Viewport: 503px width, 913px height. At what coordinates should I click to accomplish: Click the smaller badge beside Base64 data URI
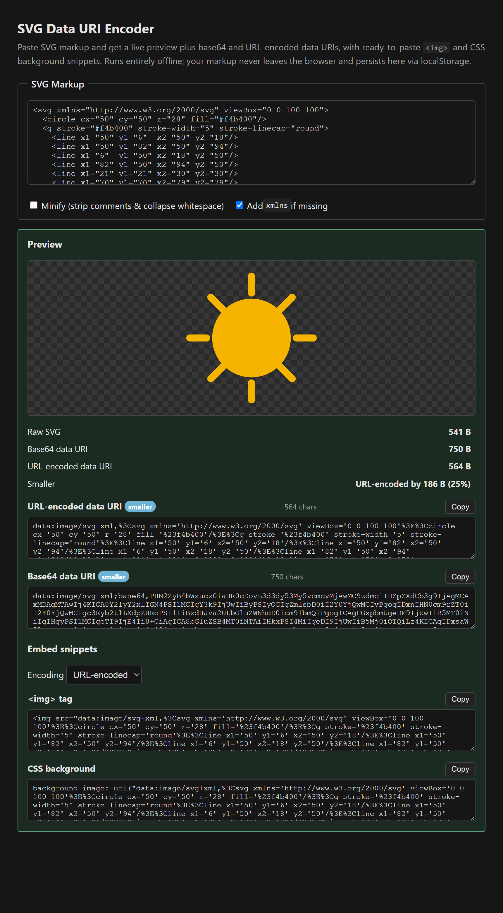pos(113,577)
